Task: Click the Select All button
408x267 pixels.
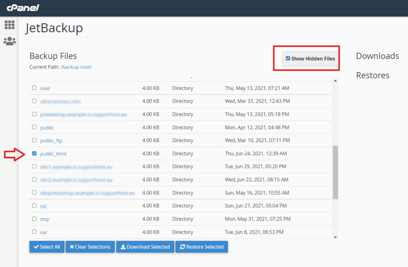Action: click(x=47, y=247)
